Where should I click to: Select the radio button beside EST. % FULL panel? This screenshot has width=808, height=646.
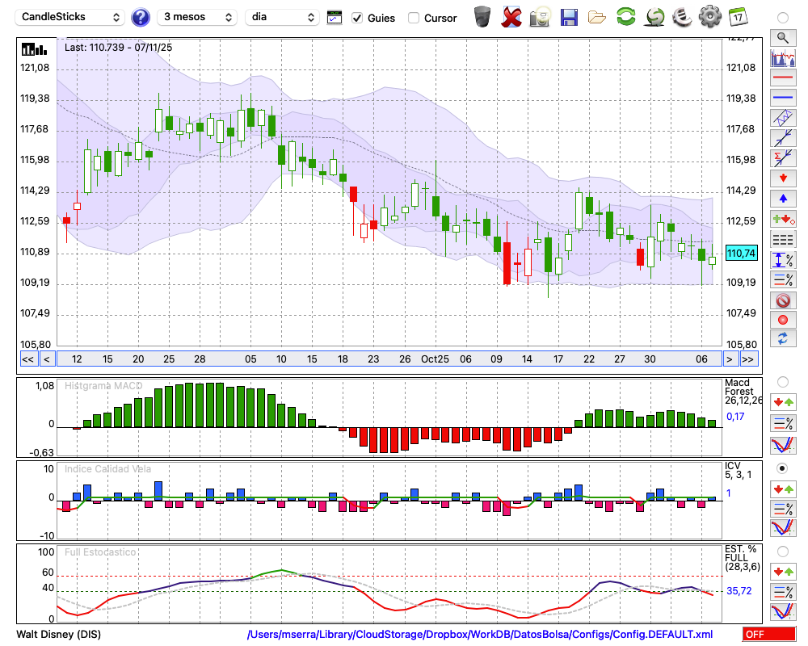(782, 551)
